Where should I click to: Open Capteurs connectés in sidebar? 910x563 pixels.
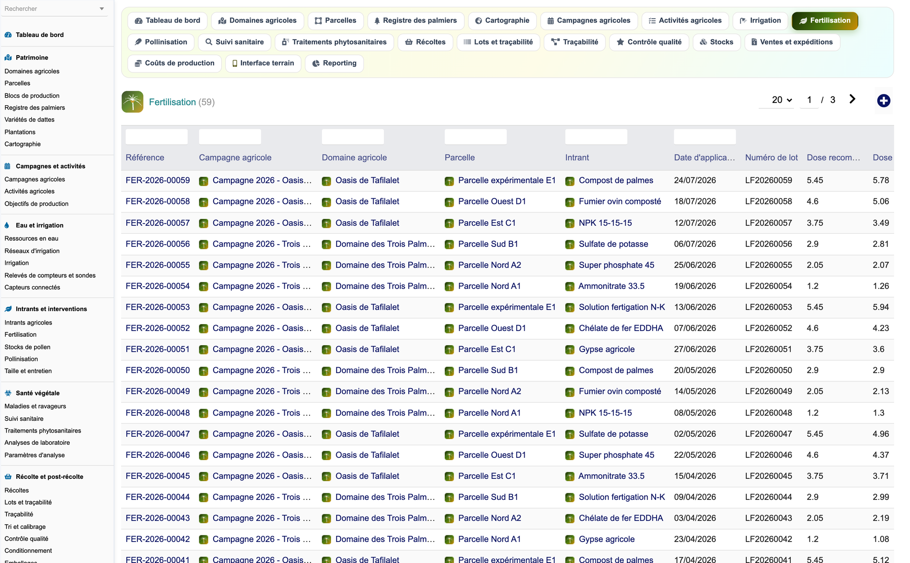click(32, 288)
